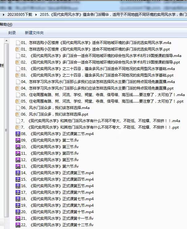Screen dimensions: 187x229
Task: Click the file icon of 02 m4a file
Action: pyautogui.click(x=18, y=56)
